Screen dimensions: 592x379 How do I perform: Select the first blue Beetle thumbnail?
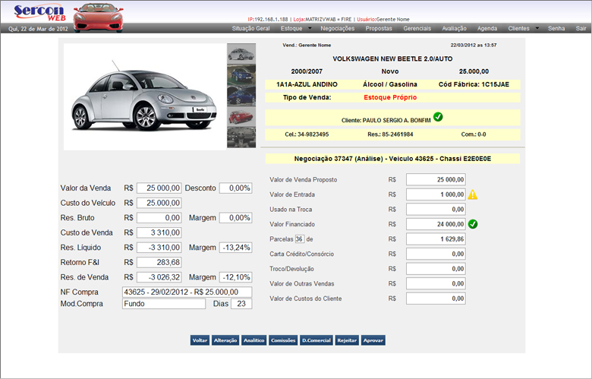click(241, 75)
